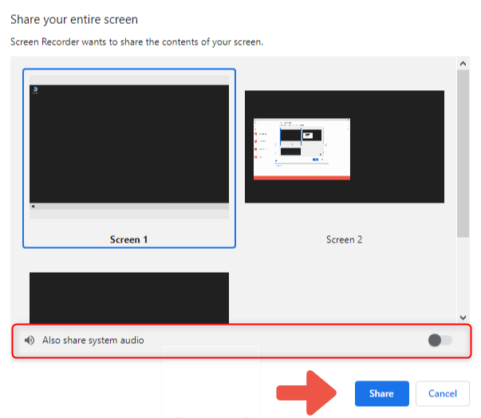Enable the system audio sharing toggle
The image size is (481, 418).
(440, 341)
